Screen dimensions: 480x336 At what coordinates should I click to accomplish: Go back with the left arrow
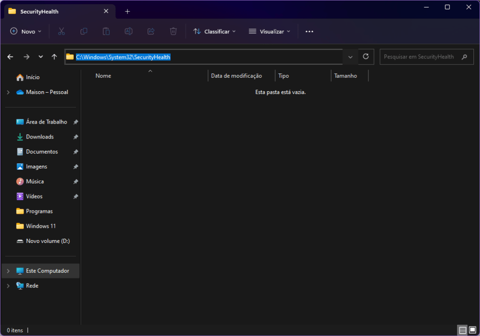pos(10,57)
